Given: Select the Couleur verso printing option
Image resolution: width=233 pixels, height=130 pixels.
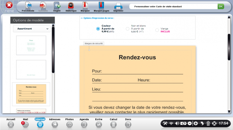Looking at the screenshot, I should [x=98, y=28].
